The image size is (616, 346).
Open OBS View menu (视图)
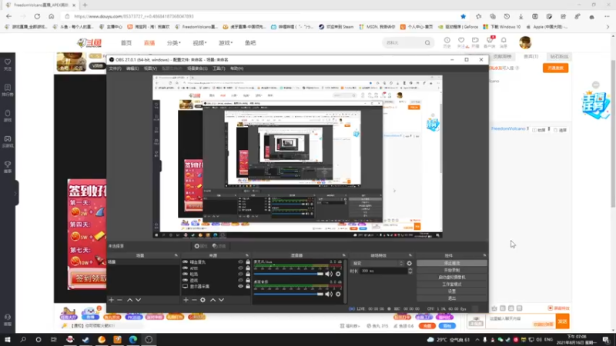tap(150, 68)
